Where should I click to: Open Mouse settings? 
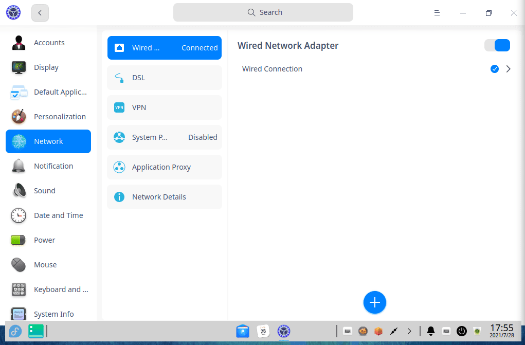48,265
